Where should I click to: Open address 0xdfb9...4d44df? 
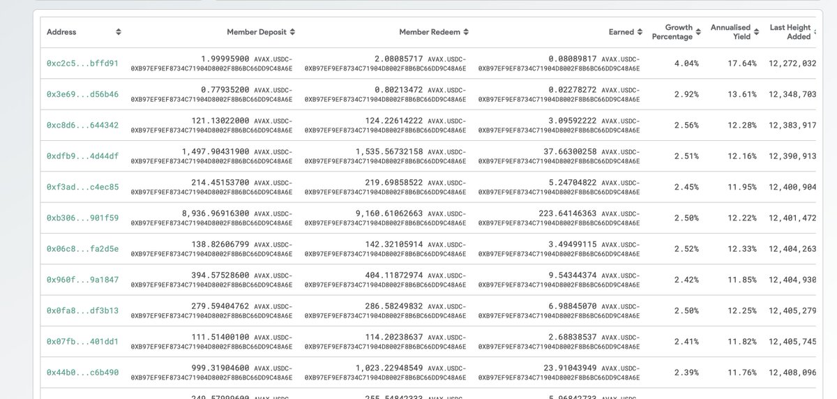click(82, 156)
